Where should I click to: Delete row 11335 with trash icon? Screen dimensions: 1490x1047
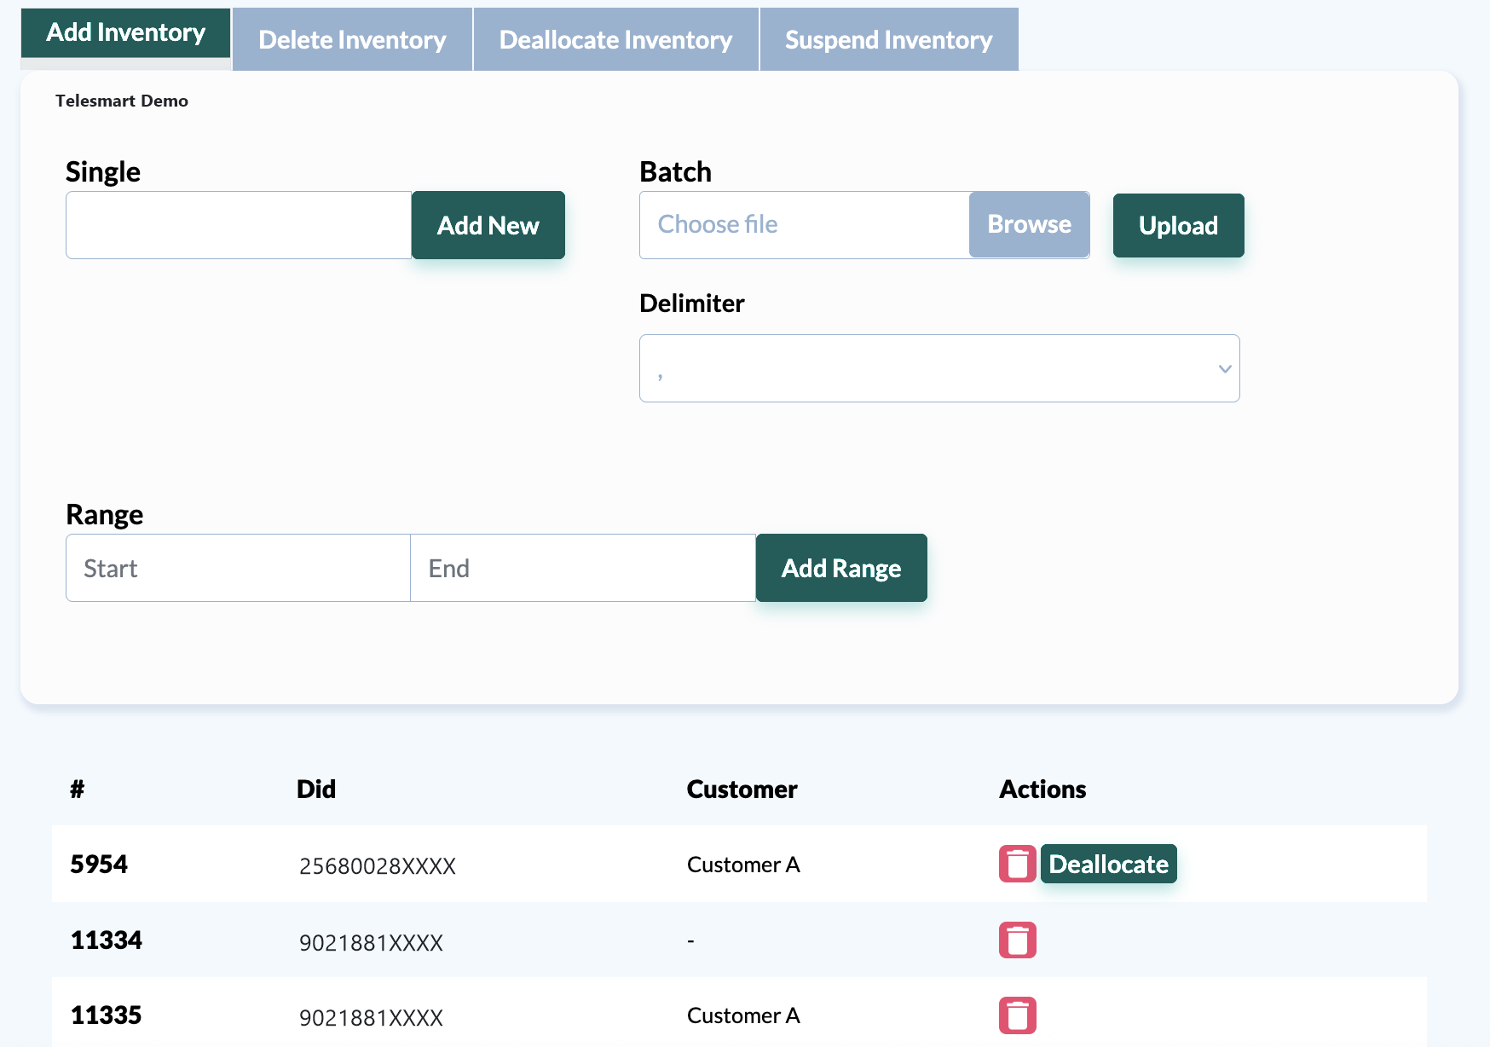click(x=1017, y=1015)
